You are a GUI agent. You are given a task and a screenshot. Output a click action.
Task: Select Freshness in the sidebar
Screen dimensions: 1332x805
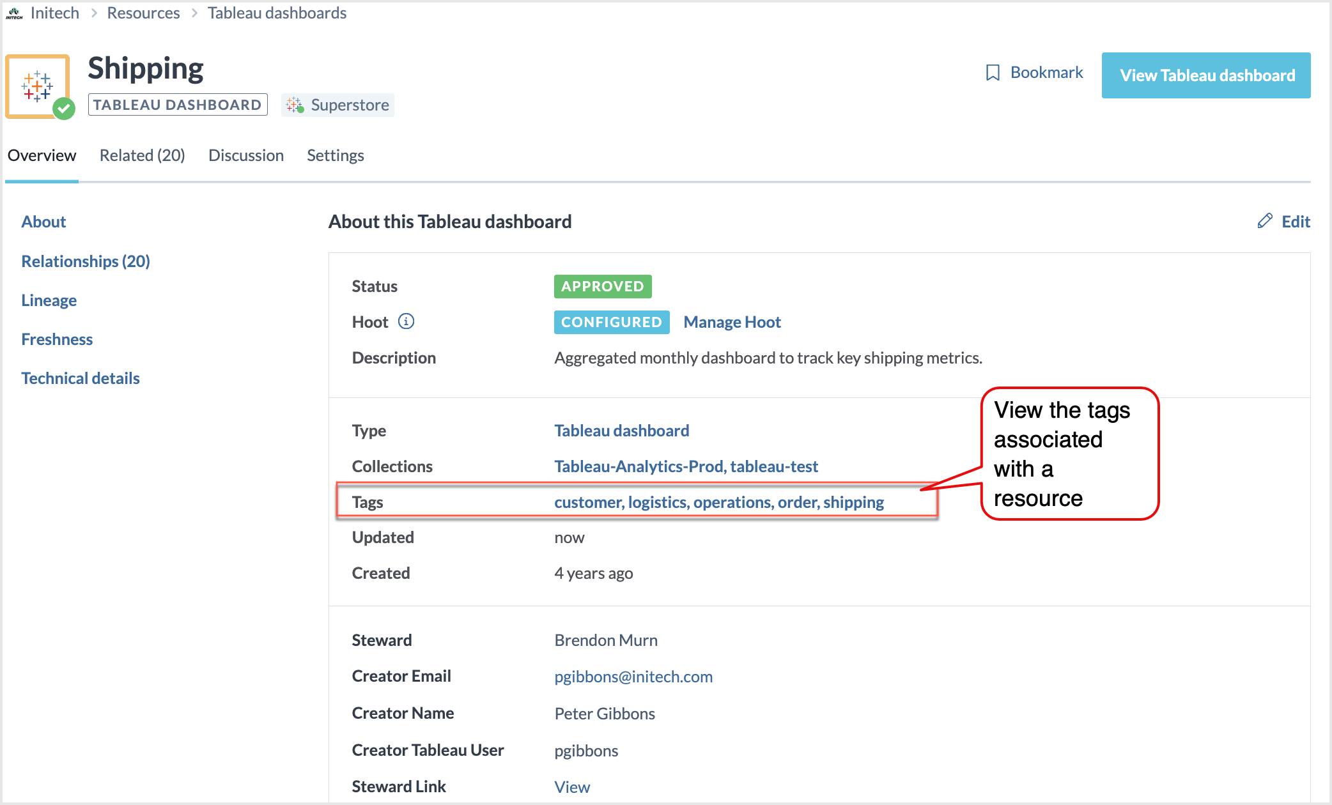coord(57,339)
